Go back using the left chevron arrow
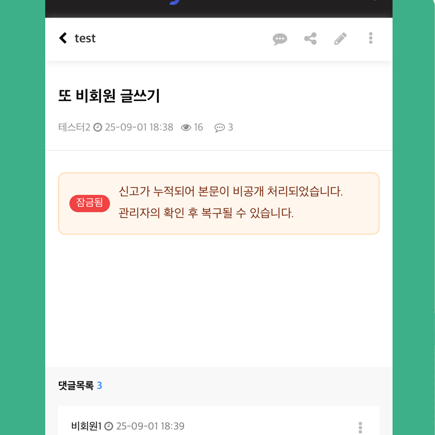435x435 pixels. click(x=63, y=38)
